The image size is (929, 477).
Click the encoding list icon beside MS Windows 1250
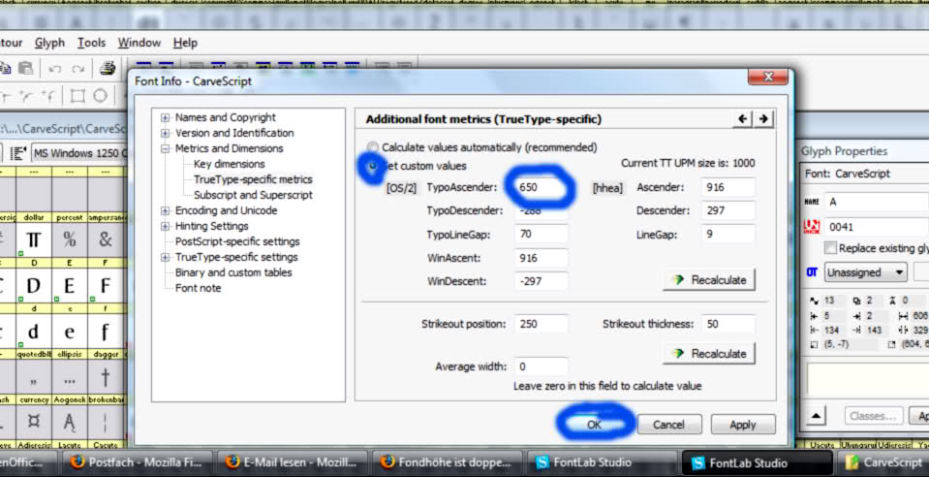18,153
